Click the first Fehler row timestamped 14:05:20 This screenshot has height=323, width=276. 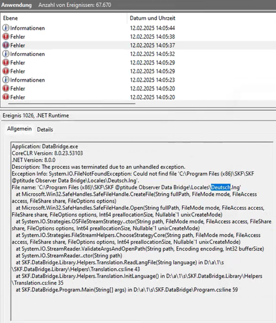[17, 88]
